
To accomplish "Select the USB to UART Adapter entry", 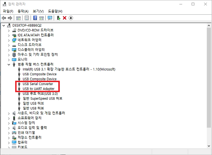I will click(x=39, y=89).
